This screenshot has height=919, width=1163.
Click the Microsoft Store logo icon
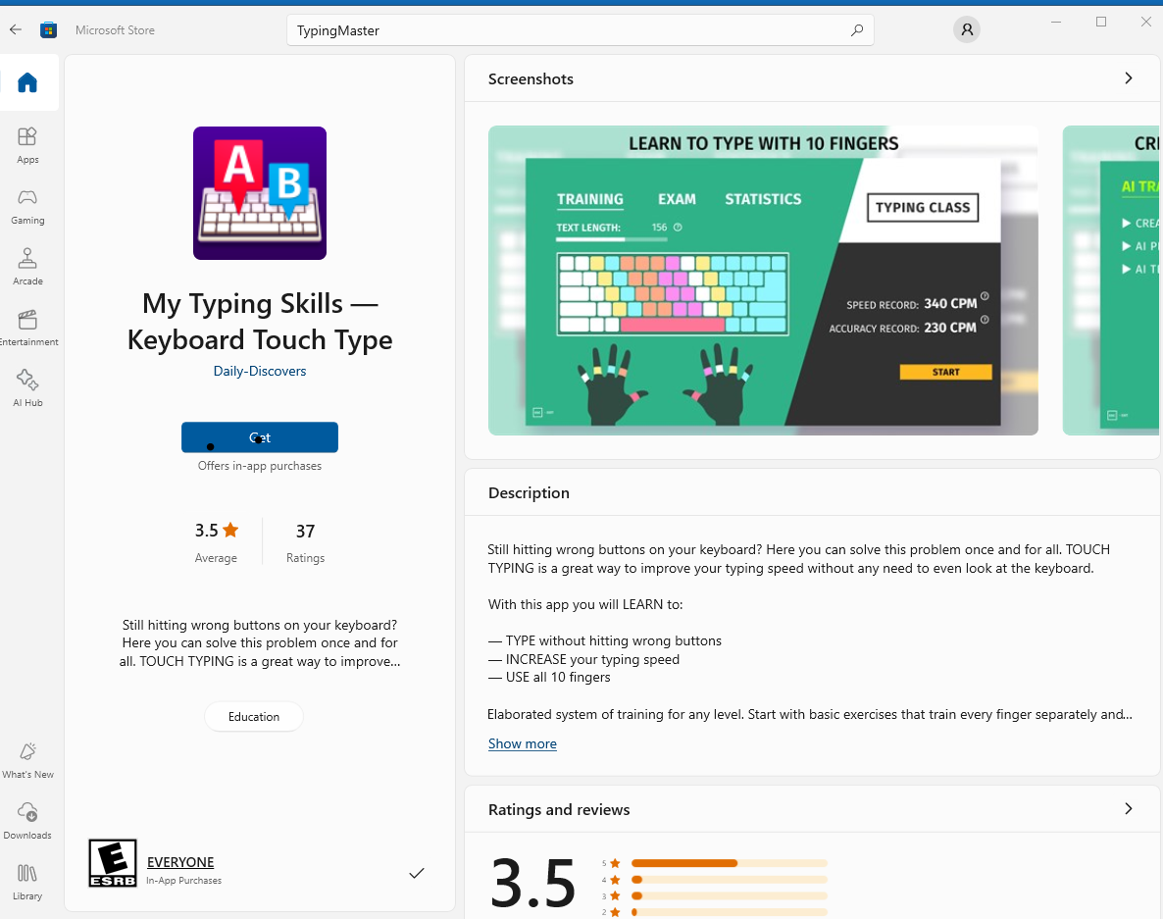(x=48, y=29)
